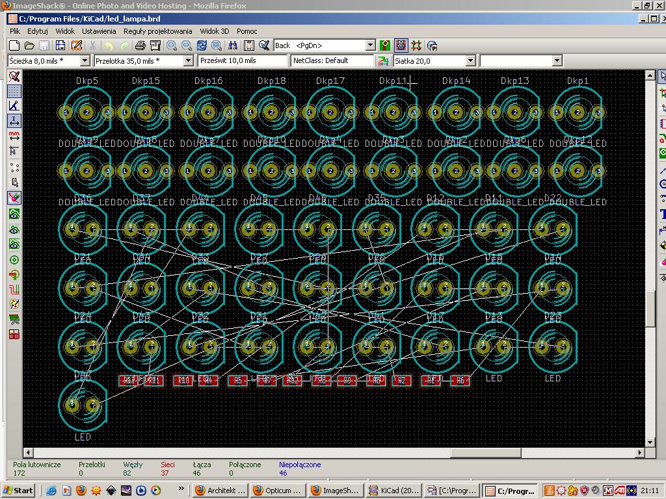Open the Back layer selection dropdown

[x=370, y=45]
